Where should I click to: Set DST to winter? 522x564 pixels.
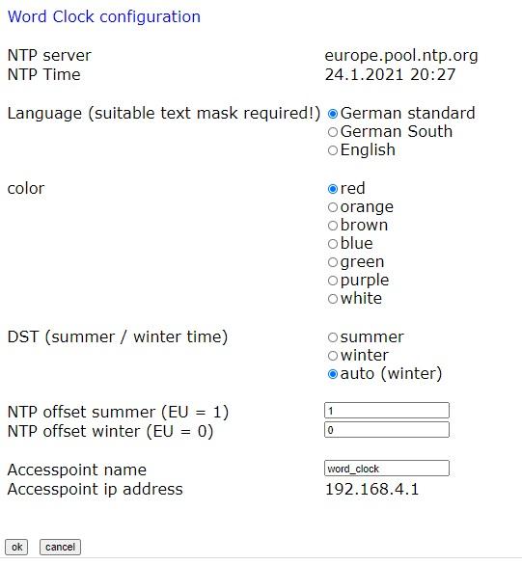click(333, 356)
